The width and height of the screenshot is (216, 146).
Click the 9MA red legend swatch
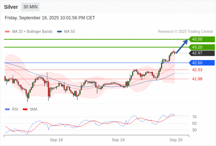coord(25,109)
